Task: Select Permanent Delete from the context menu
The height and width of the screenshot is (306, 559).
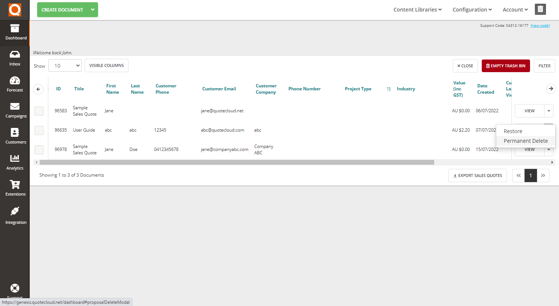Action: (x=526, y=141)
